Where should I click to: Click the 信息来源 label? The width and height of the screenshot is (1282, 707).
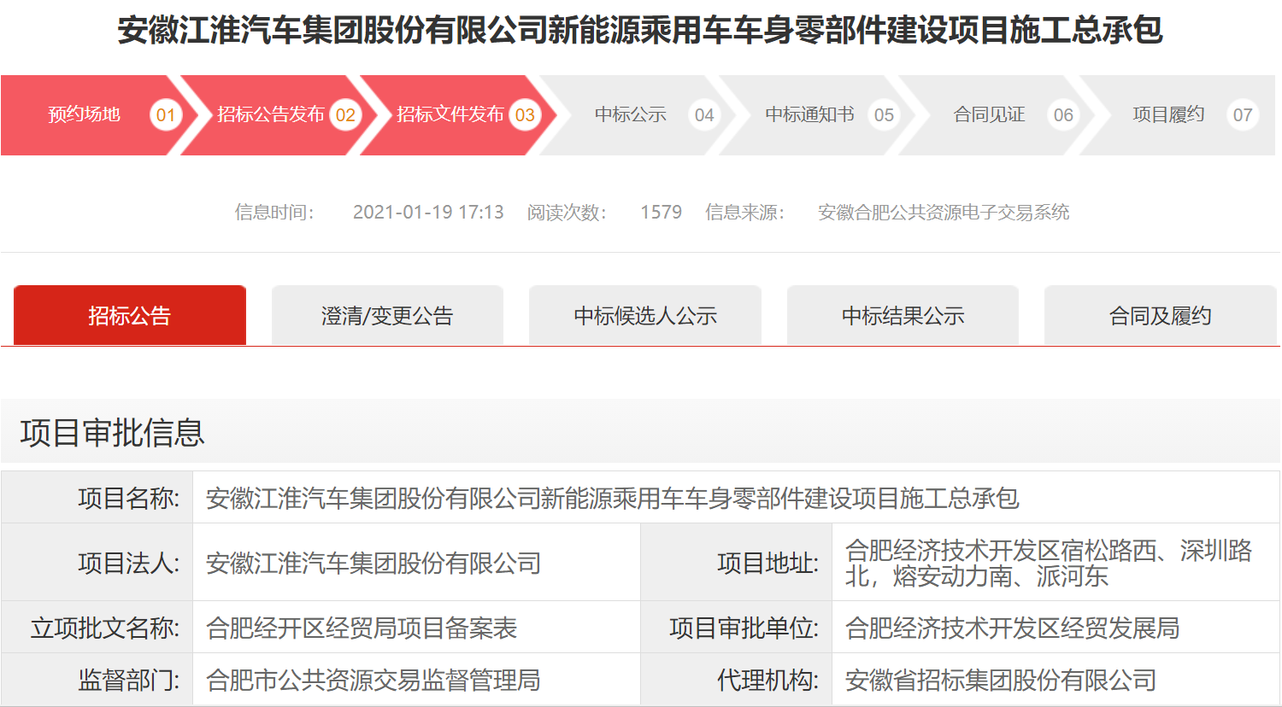point(744,212)
